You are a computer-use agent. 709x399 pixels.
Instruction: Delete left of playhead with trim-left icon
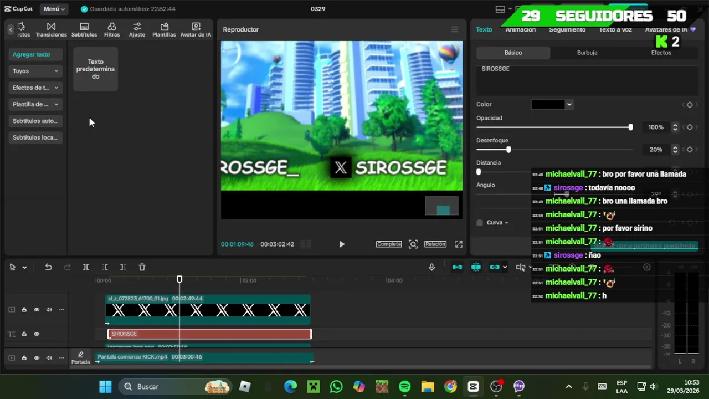point(105,267)
